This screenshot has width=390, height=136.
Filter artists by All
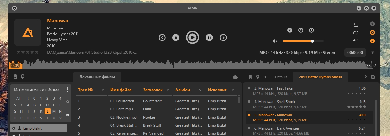pos(18,98)
